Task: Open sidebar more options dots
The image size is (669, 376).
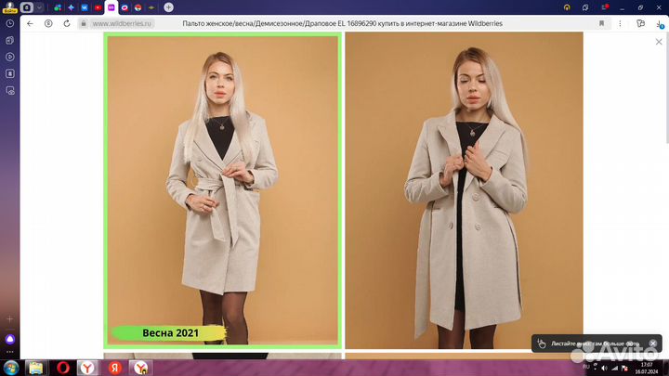Action: coord(10,352)
